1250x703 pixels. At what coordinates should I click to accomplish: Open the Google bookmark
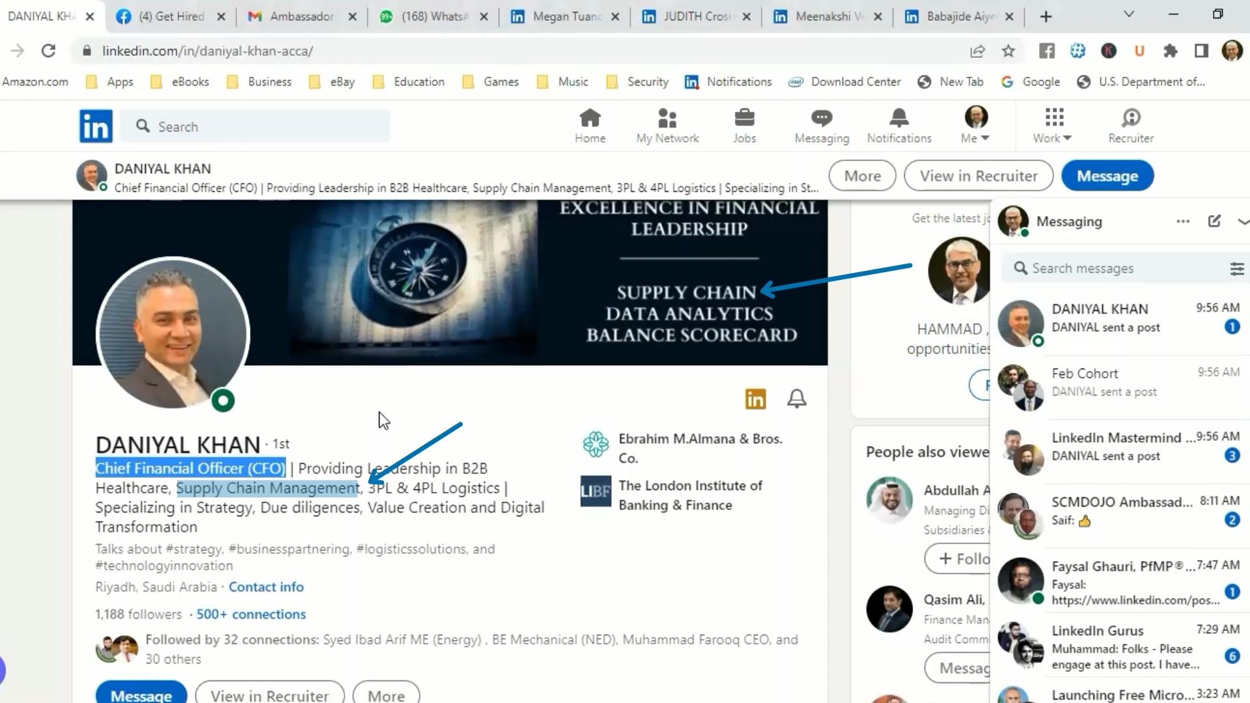pyautogui.click(x=1031, y=82)
